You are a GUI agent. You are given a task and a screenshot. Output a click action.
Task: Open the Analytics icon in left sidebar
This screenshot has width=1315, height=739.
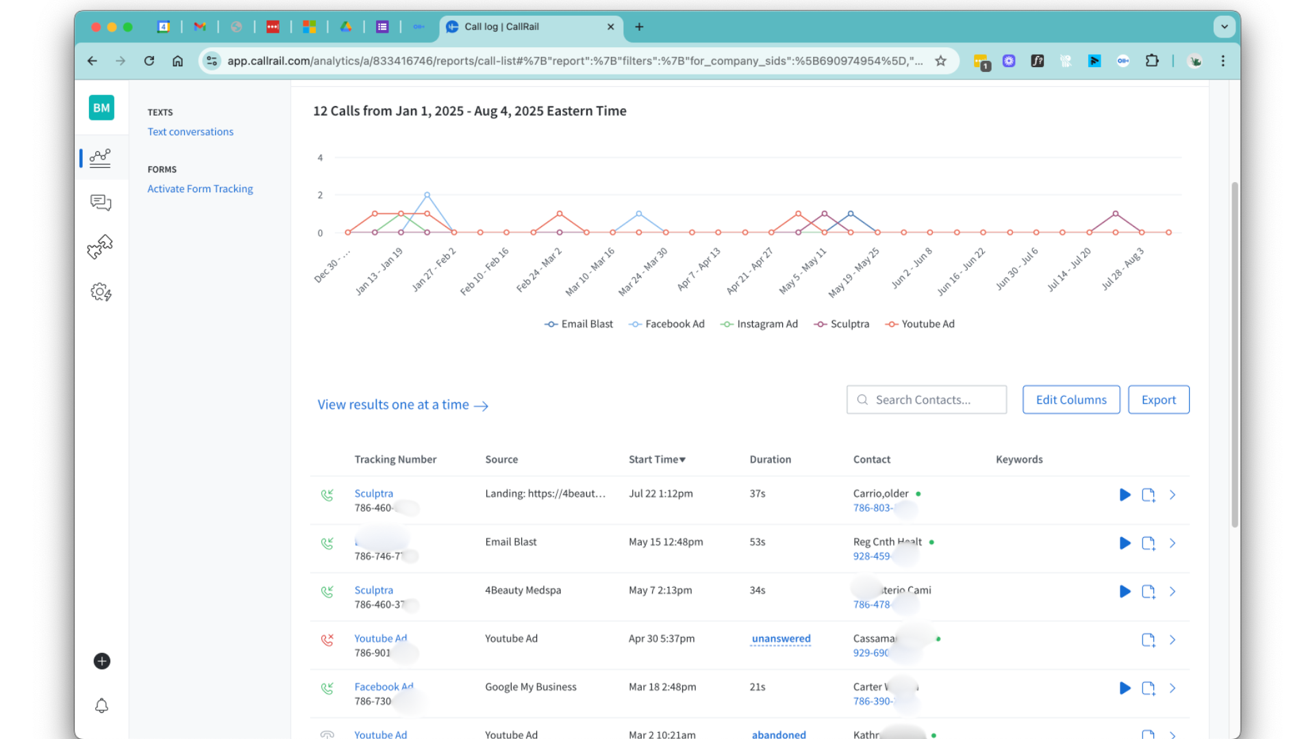click(x=100, y=158)
